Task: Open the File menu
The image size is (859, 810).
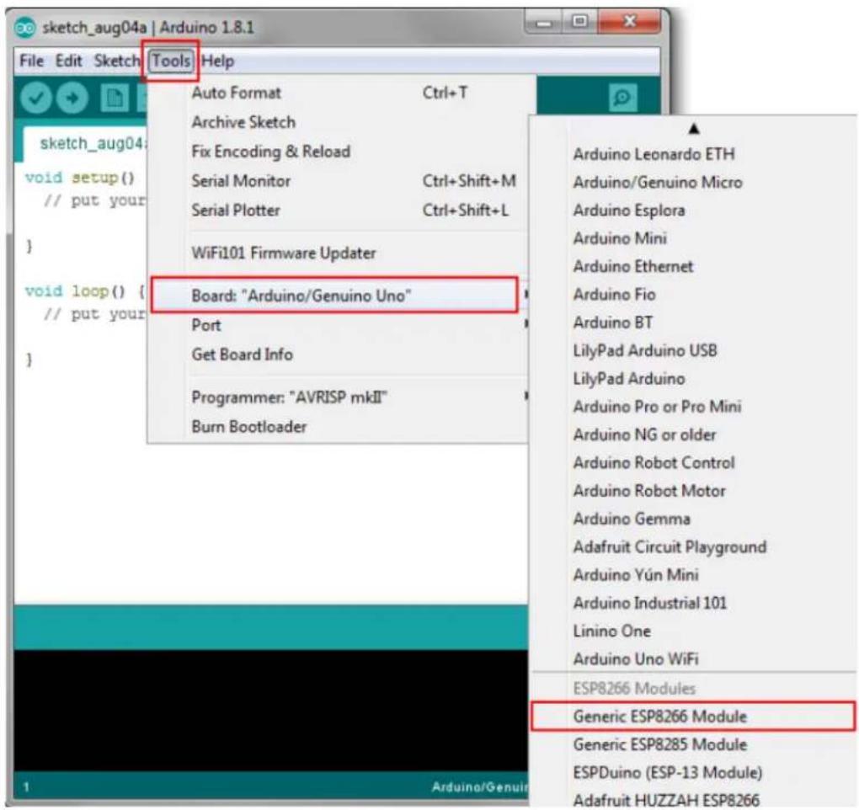Action: pyautogui.click(x=31, y=61)
